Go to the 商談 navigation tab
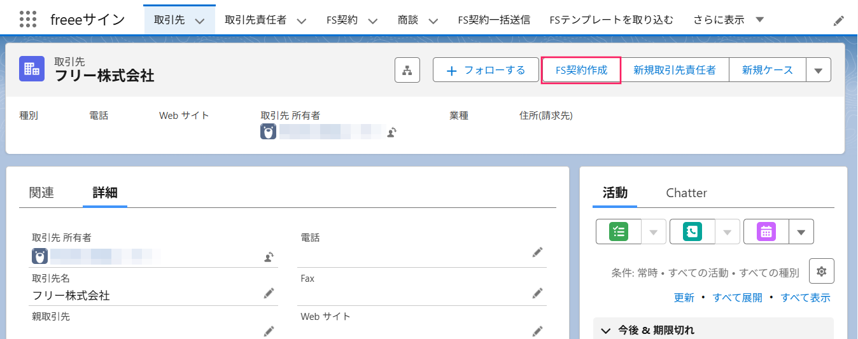Image resolution: width=858 pixels, height=339 pixels. [x=408, y=20]
